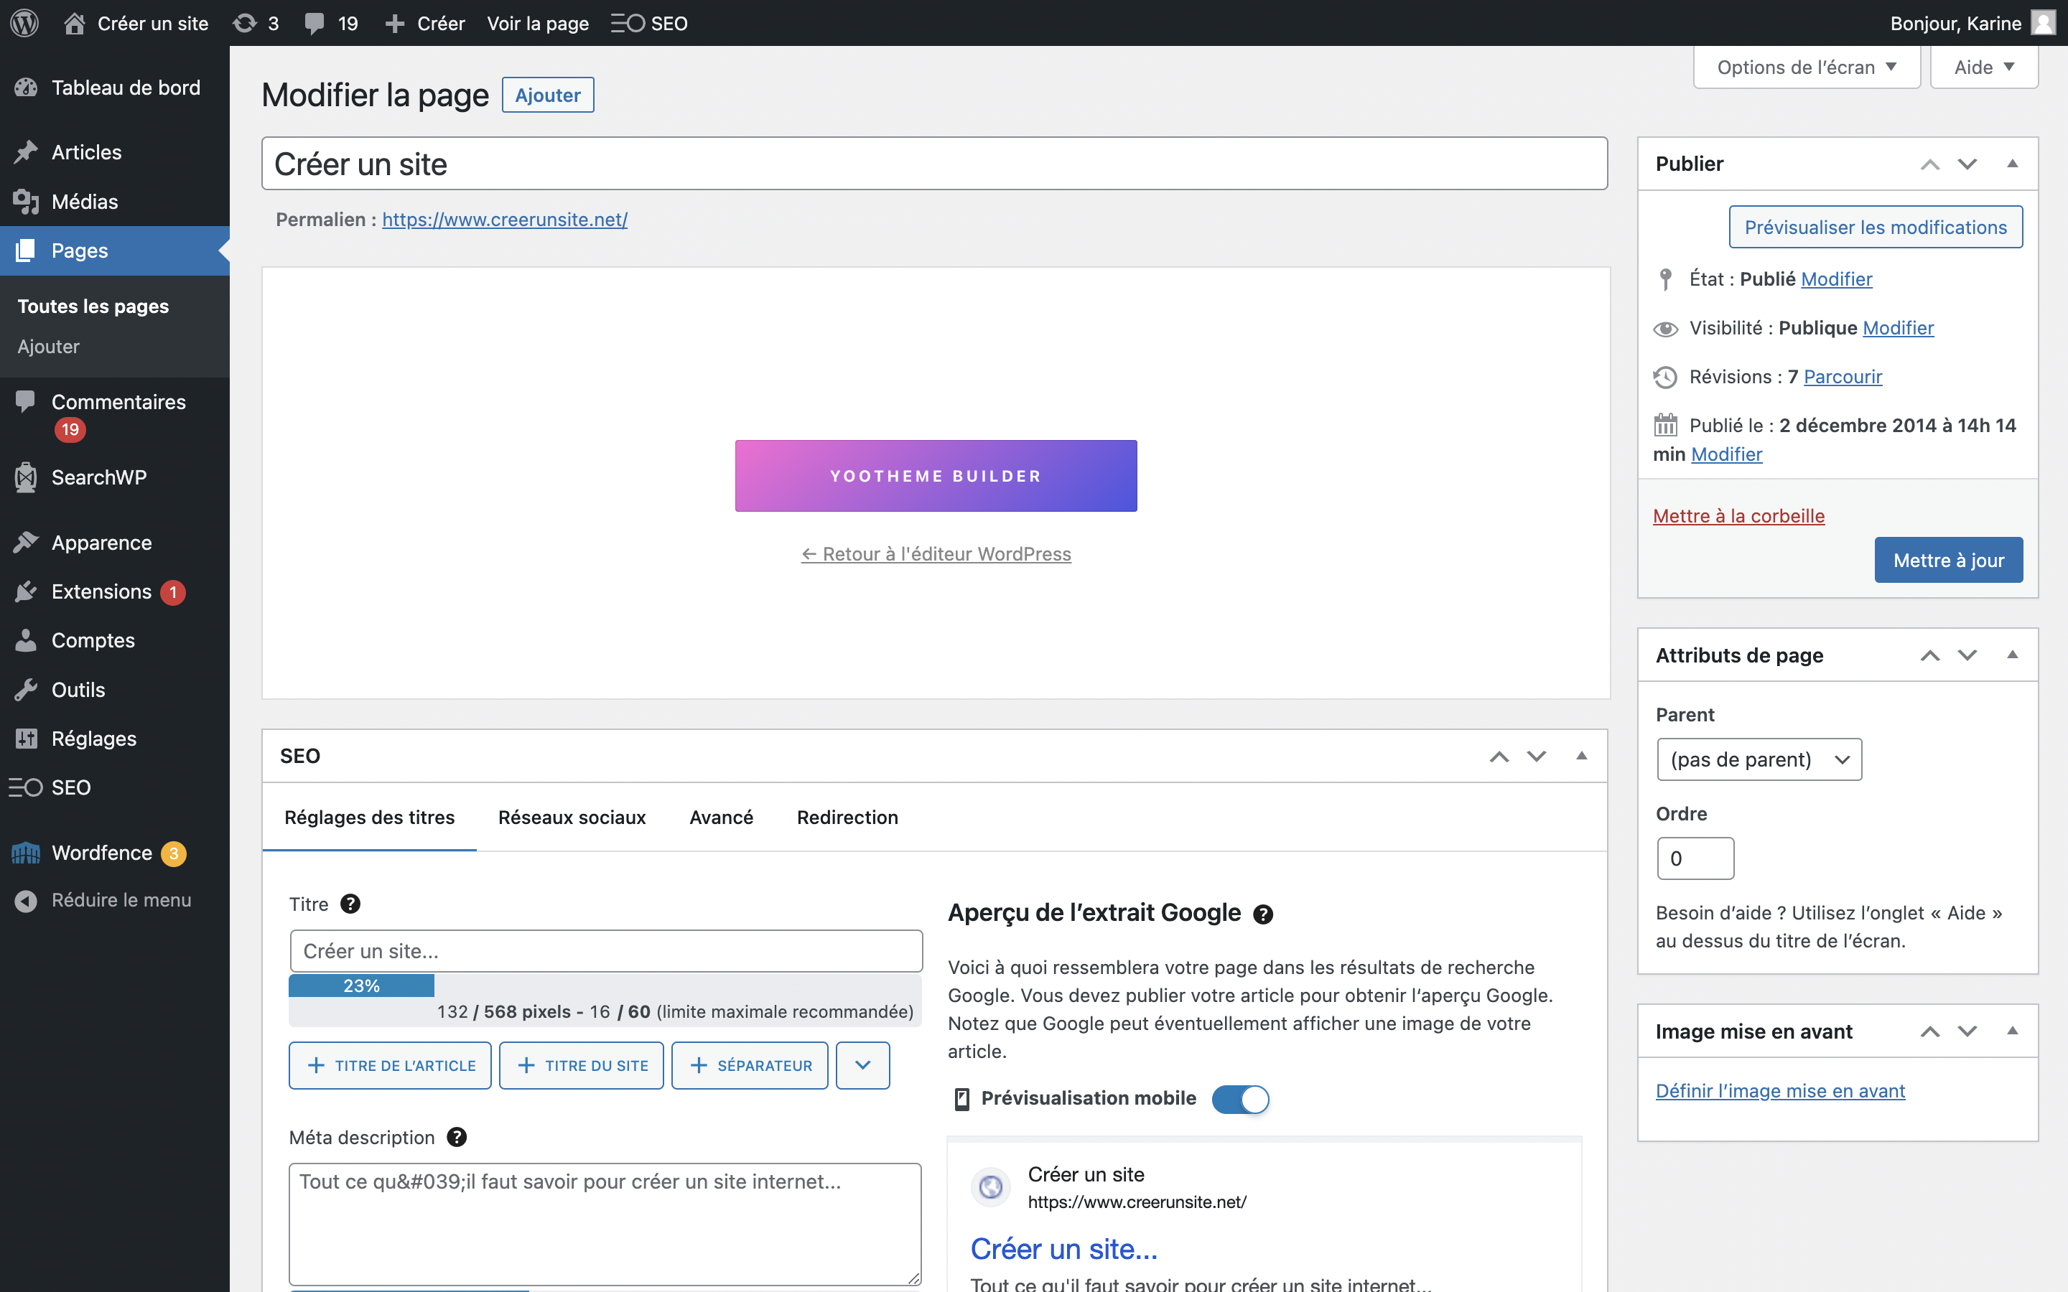Insert SÉPARATEUR variable

point(750,1064)
